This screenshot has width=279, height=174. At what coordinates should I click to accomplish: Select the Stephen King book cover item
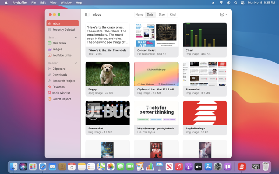[156, 149]
